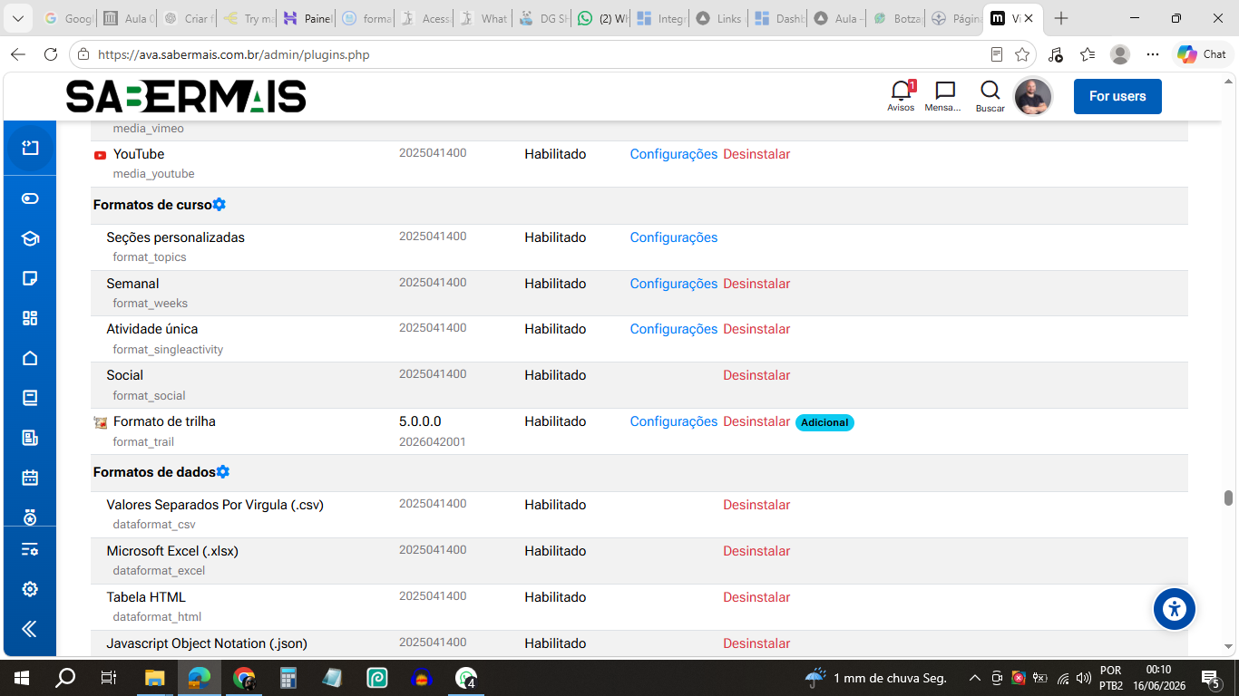This screenshot has width=1239, height=696.
Task: Add page to favorites star icon
Action: [1022, 54]
